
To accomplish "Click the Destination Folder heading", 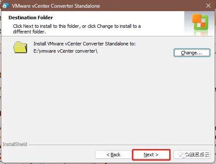I will point(31,18).
